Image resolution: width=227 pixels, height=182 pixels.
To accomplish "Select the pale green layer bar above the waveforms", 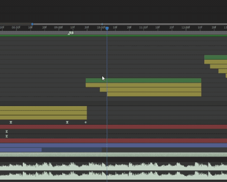I will [113, 155].
